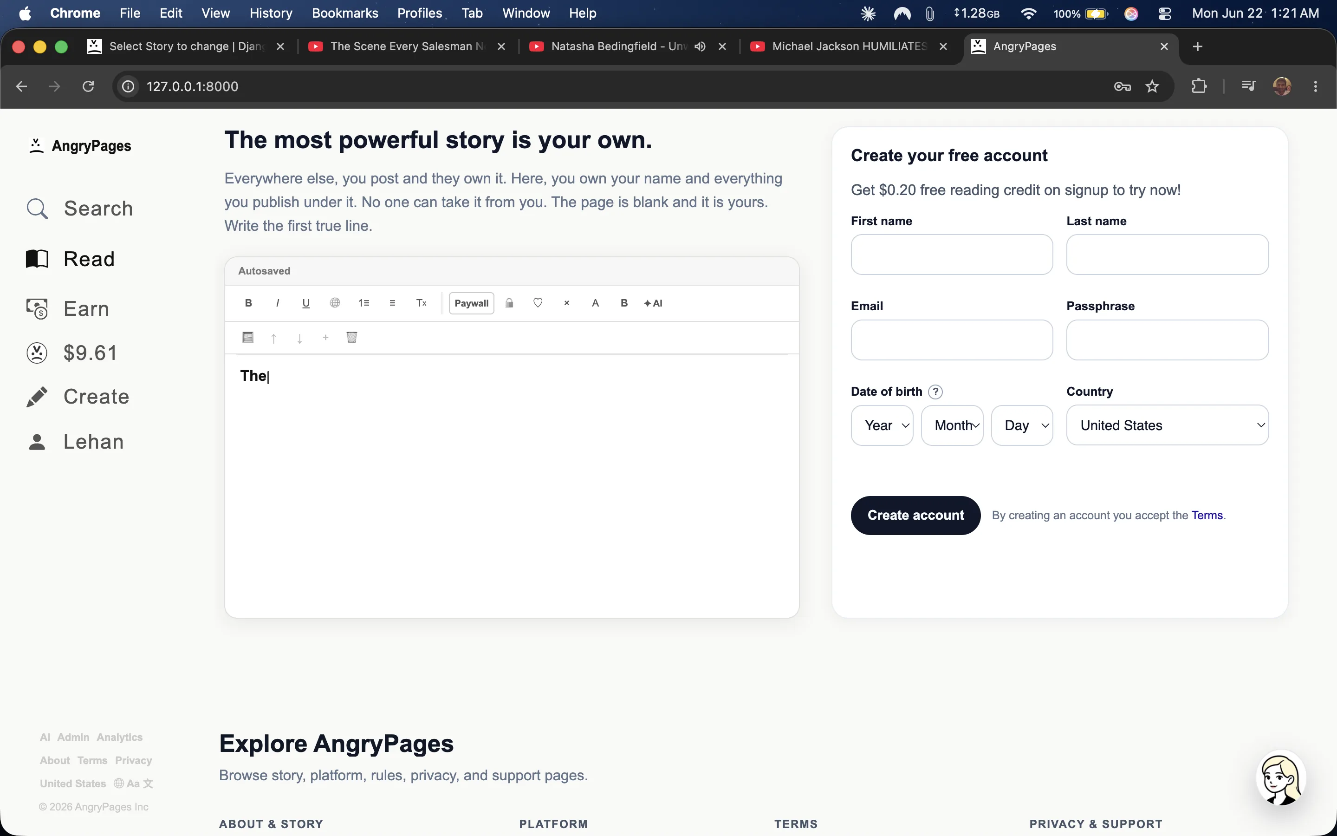Open the Country dropdown showing United States
The image size is (1337, 836).
1168,425
